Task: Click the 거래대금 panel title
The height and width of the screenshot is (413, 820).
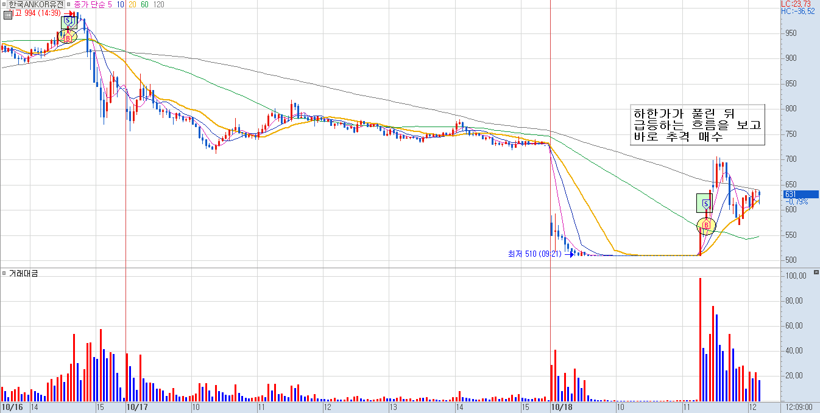Action: pyautogui.click(x=23, y=274)
